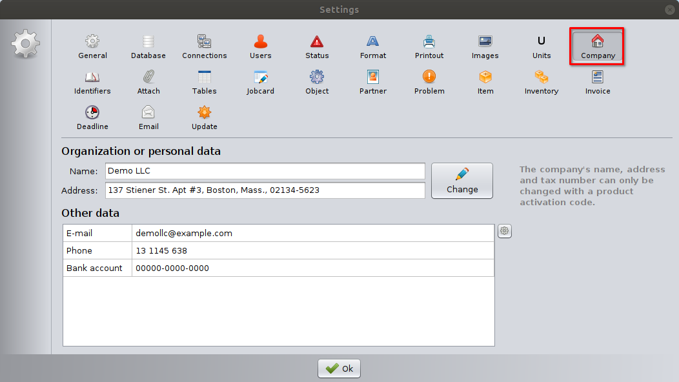The image size is (679, 382).
Task: Open the Inventory settings category
Action: (541, 83)
